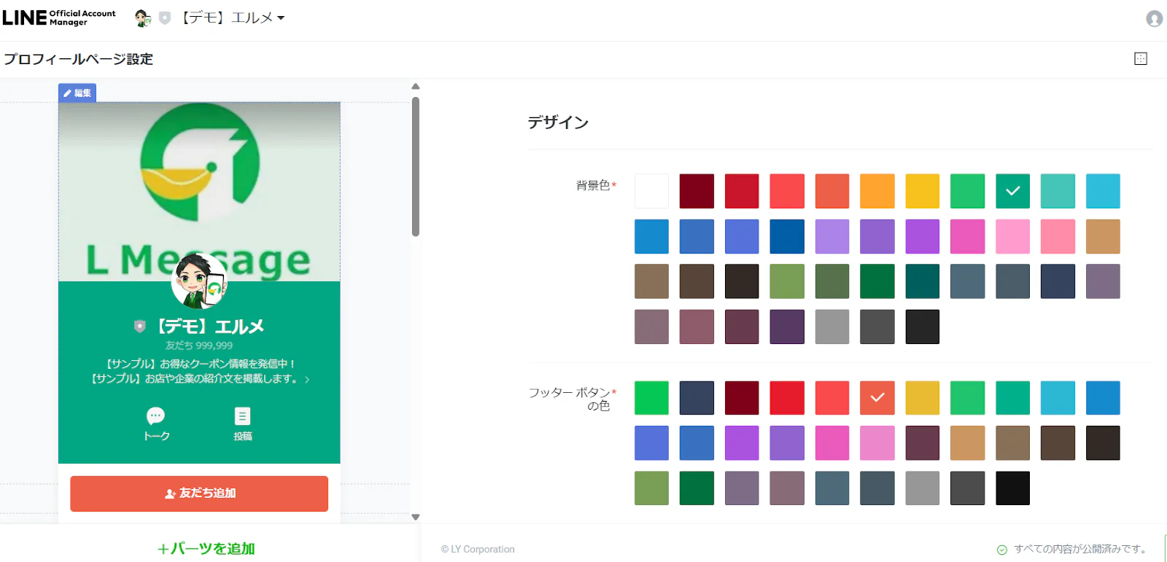Click +パーツを追加 to add part
Image resolution: width=1167 pixels, height=562 pixels.
click(x=206, y=548)
